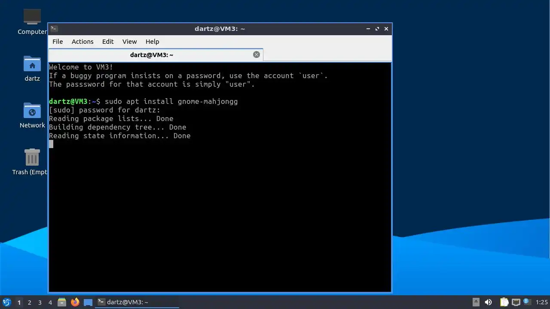550x309 pixels.
Task: Open the start menu bird logo
Action: 6,302
